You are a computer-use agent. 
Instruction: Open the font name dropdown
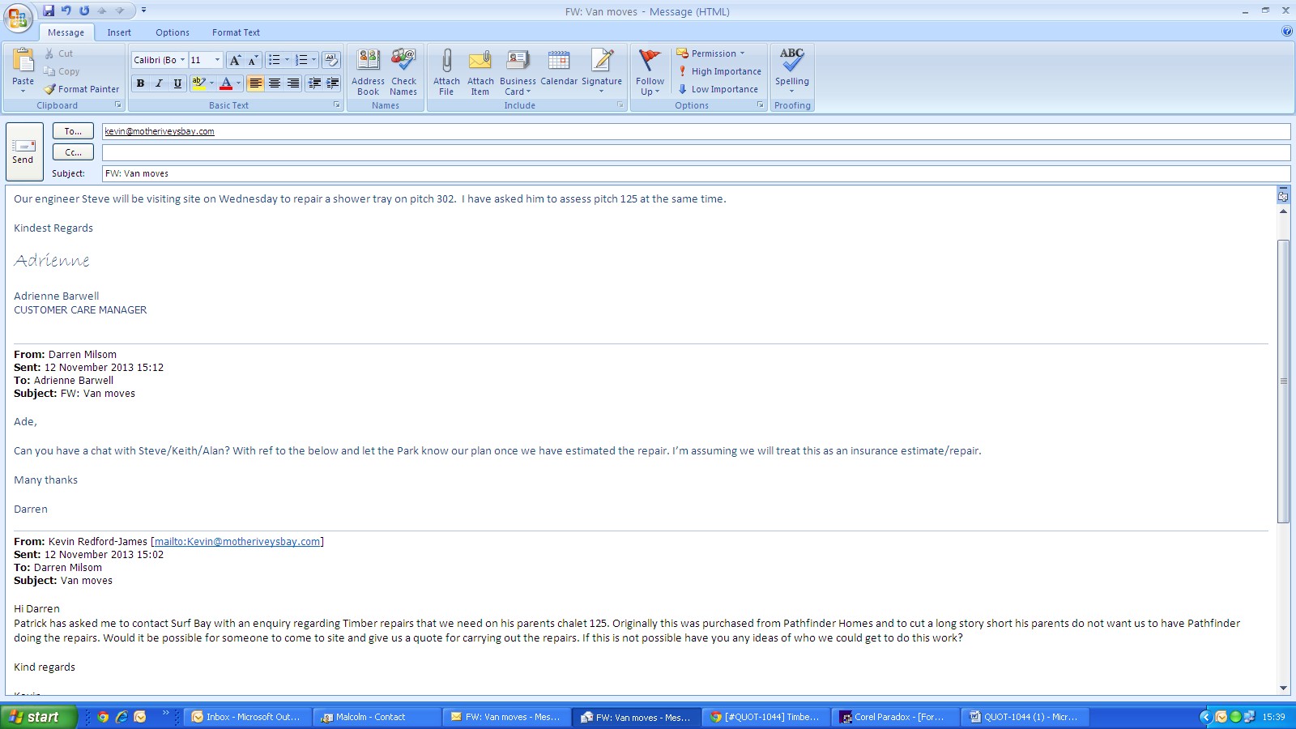pyautogui.click(x=182, y=60)
